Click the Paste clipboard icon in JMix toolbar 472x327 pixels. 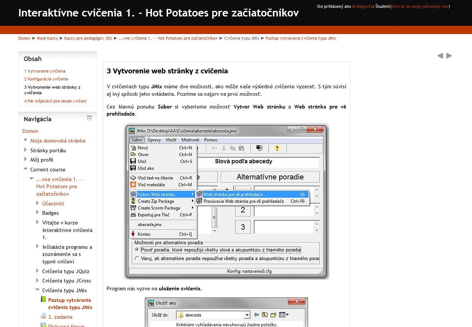[241, 148]
